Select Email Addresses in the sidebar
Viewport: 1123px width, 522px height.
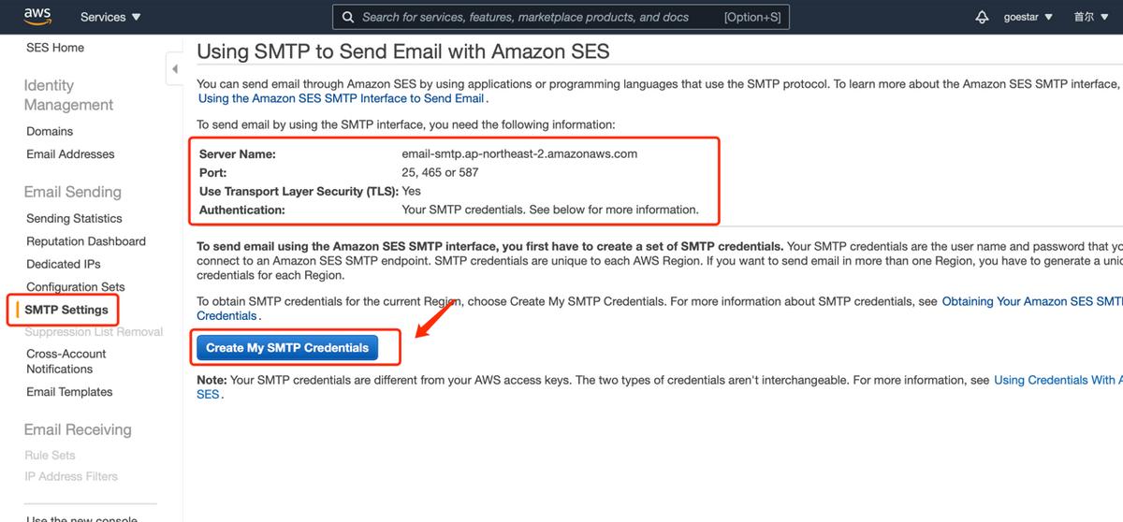pos(70,154)
